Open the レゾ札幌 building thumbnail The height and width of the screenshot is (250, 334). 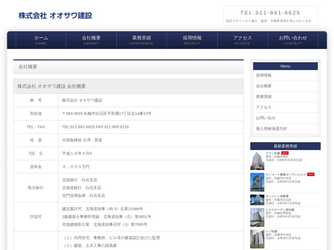click(x=257, y=239)
